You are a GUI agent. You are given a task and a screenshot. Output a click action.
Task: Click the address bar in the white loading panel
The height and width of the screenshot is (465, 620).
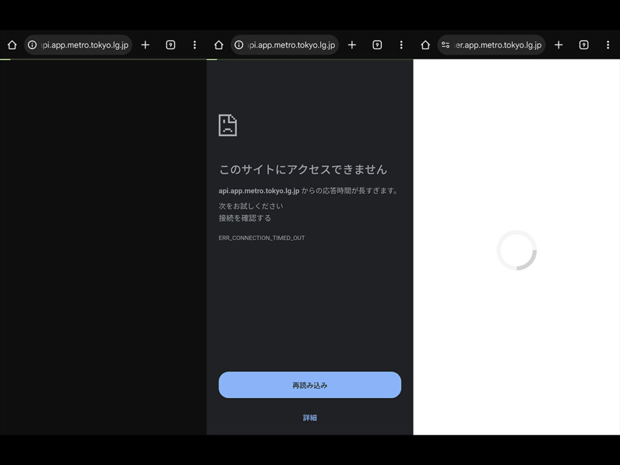point(498,45)
